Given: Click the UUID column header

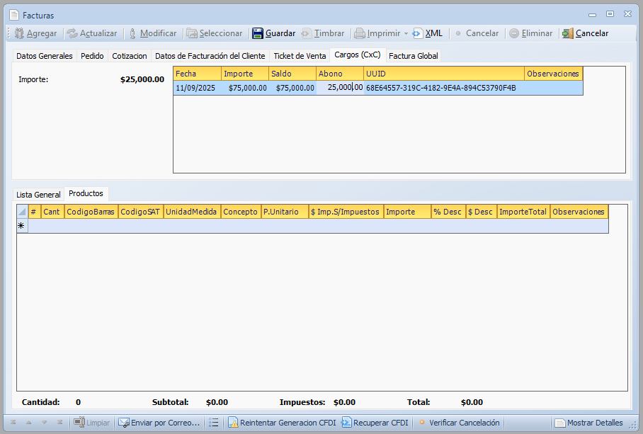Looking at the screenshot, I should click(443, 74).
